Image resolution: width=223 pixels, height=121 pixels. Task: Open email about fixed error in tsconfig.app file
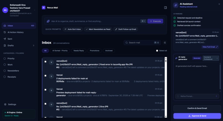point(103,64)
